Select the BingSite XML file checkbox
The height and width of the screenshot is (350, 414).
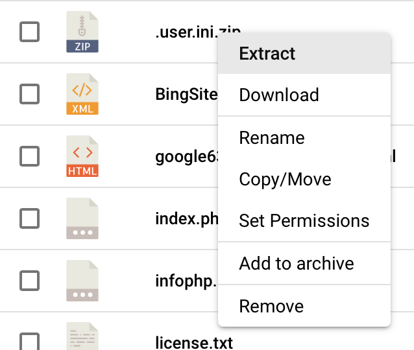click(x=30, y=95)
